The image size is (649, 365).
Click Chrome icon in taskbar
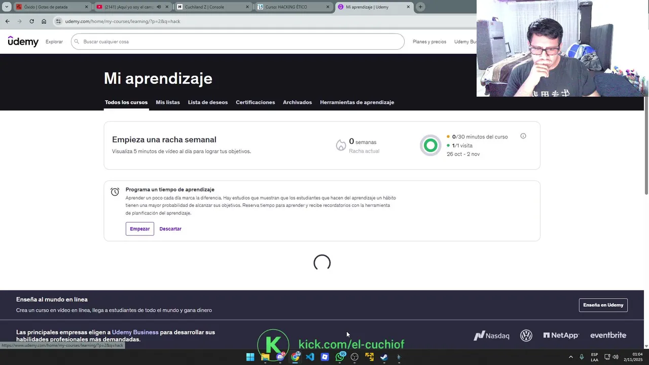click(295, 357)
